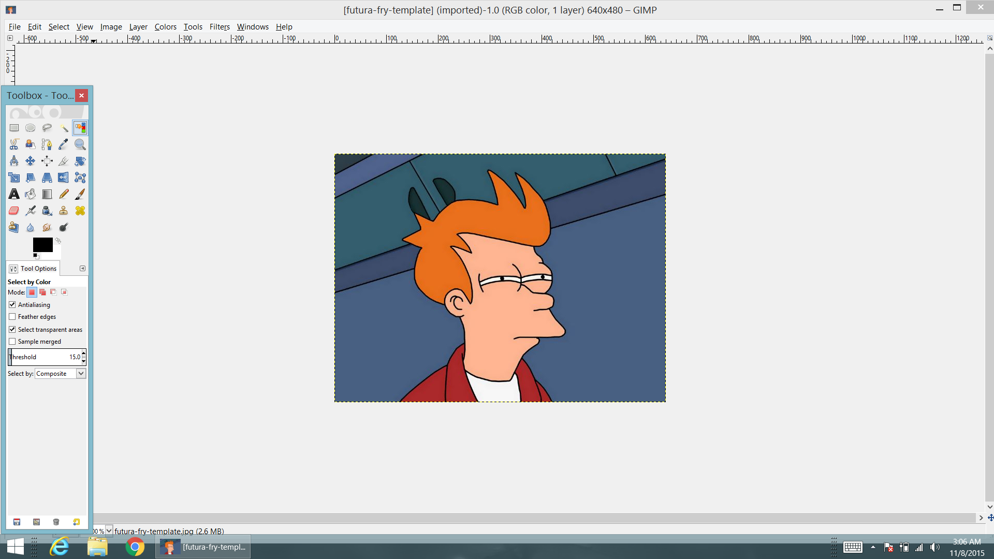Select the Select by Color tool
994x559 pixels.
[80, 128]
